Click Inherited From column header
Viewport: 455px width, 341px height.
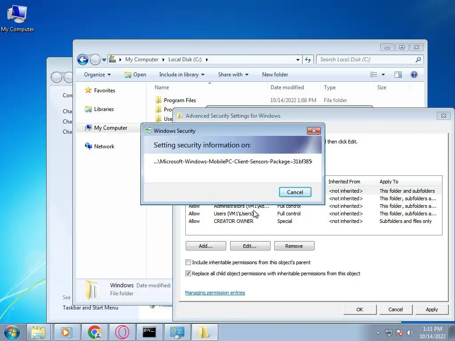(x=344, y=182)
